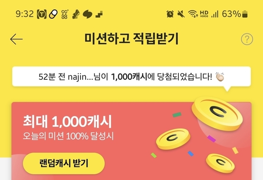Tap the 미션하고 적립받기 page title
The width and height of the screenshot is (263, 180).
tap(131, 39)
